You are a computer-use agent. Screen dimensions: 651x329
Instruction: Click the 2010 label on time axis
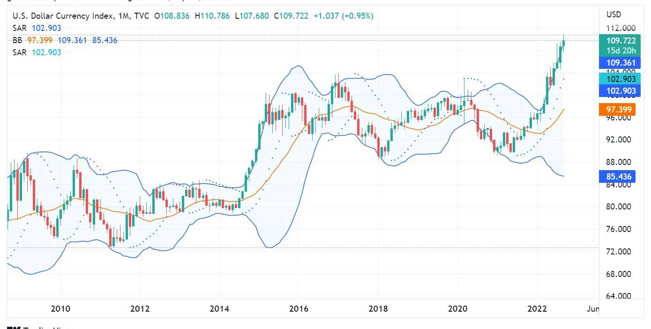pos(60,308)
